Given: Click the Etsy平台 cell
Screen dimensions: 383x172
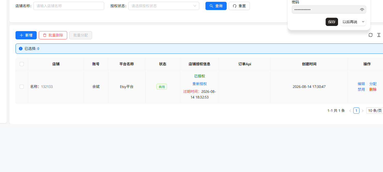Looking at the screenshot, I should [127, 87].
